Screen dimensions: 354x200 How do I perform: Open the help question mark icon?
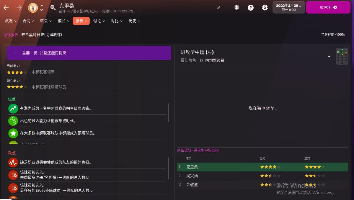[x=251, y=7]
